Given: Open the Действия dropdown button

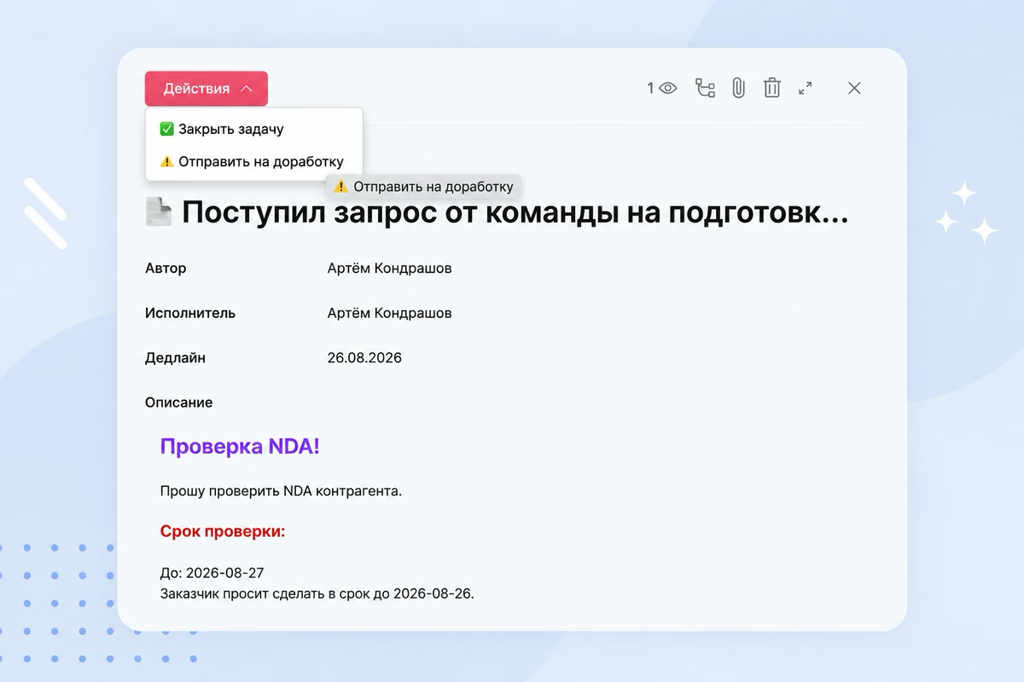Looking at the screenshot, I should 207,89.
